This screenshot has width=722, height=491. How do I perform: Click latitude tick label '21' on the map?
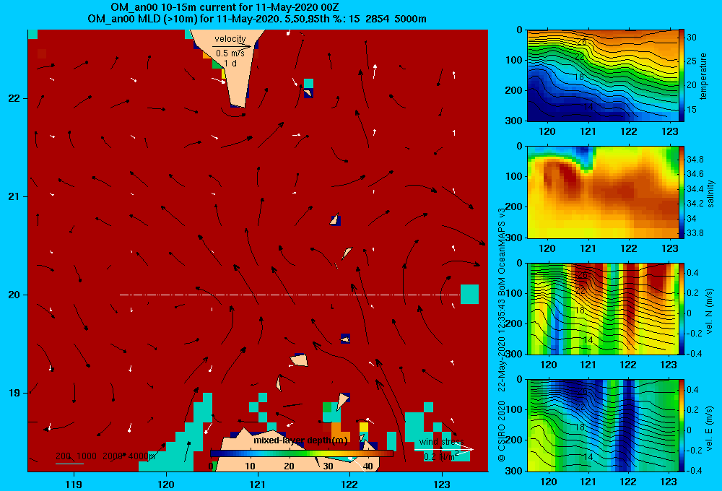coord(14,196)
